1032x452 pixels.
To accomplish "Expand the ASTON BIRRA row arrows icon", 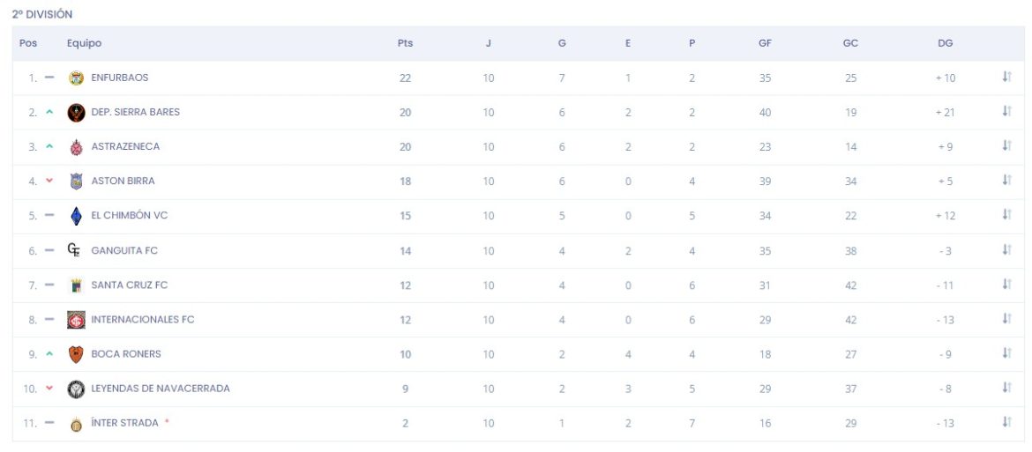I will [1006, 180].
